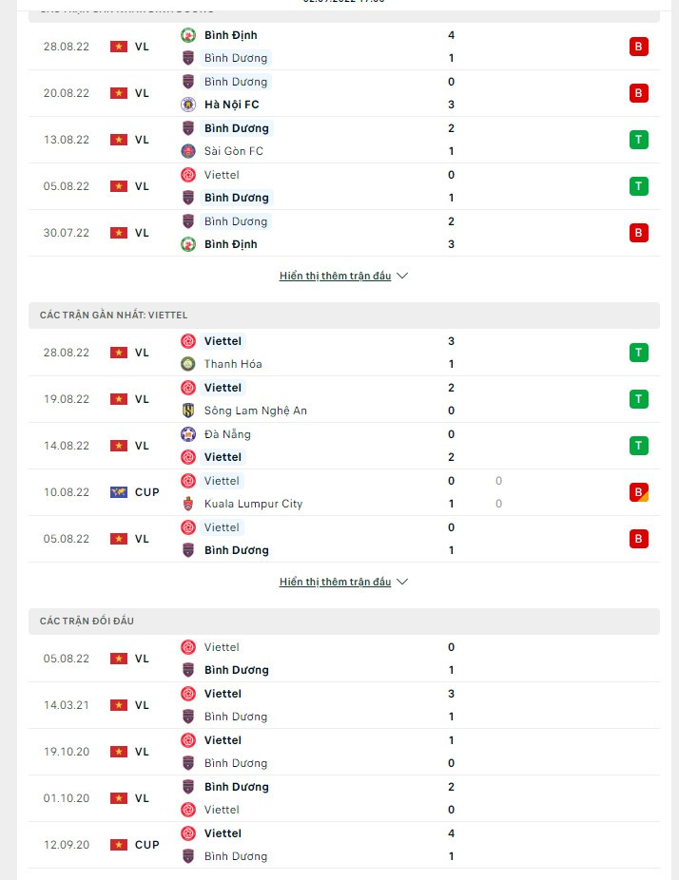The width and height of the screenshot is (679, 880).
Task: Expand more Bình Dương matches chevron
Action: tap(402, 276)
